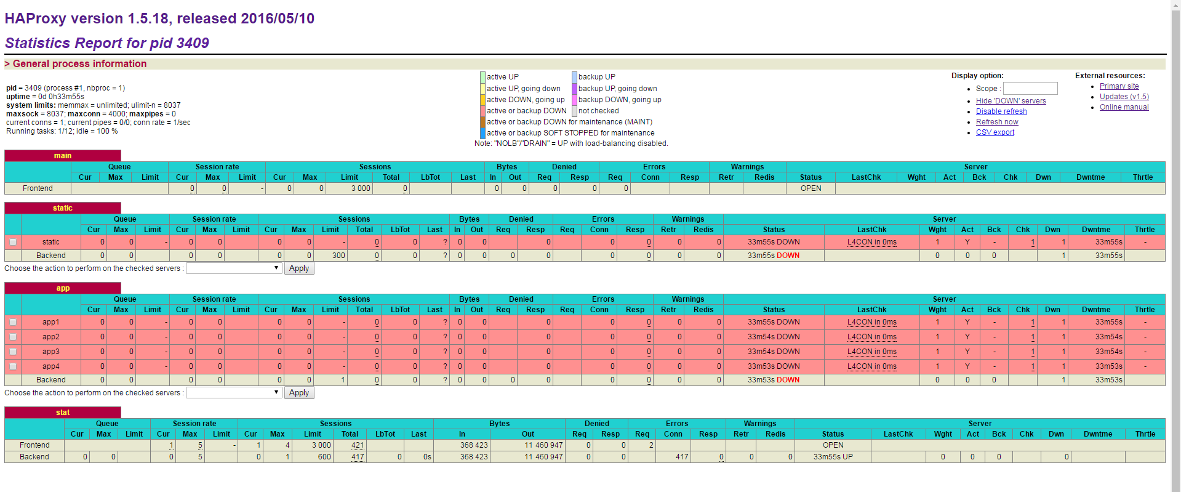Viewport: 1181px width, 492px height.
Task: Click OPEN status of main Frontend
Action: point(811,188)
